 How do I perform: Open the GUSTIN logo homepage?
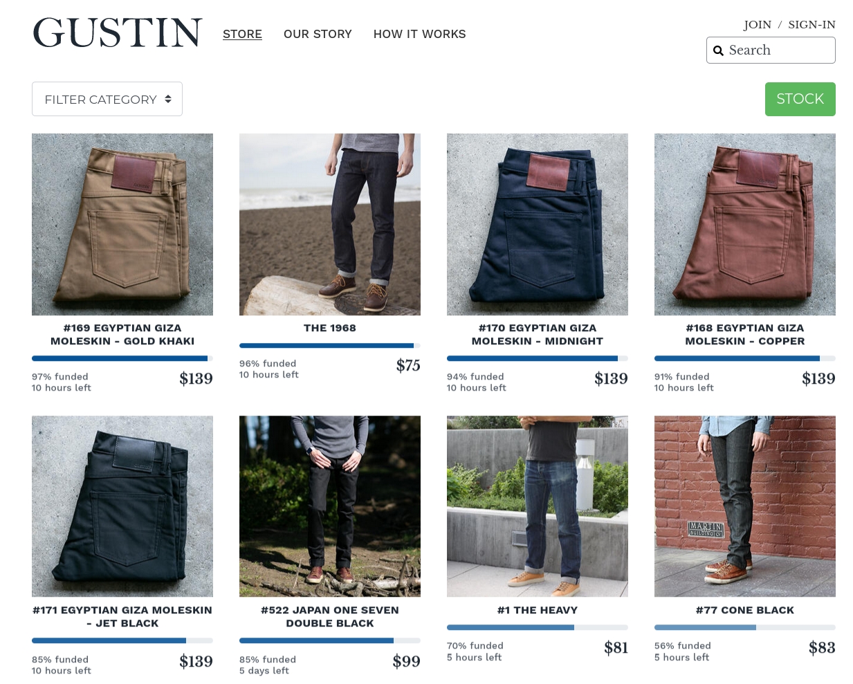(x=118, y=33)
